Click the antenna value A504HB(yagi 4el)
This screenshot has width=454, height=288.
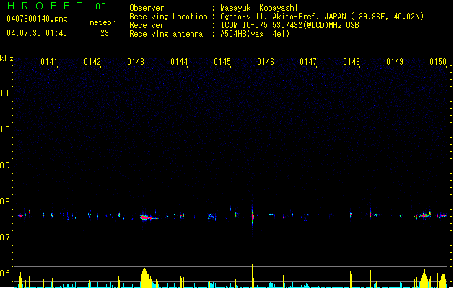click(255, 34)
